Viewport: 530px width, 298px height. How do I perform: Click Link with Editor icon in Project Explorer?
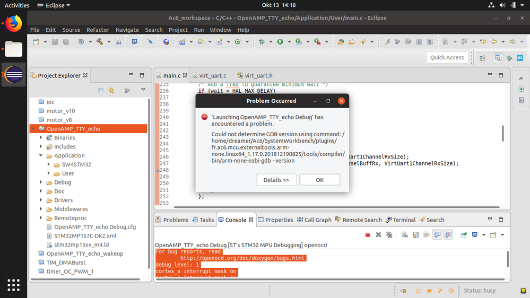111,91
